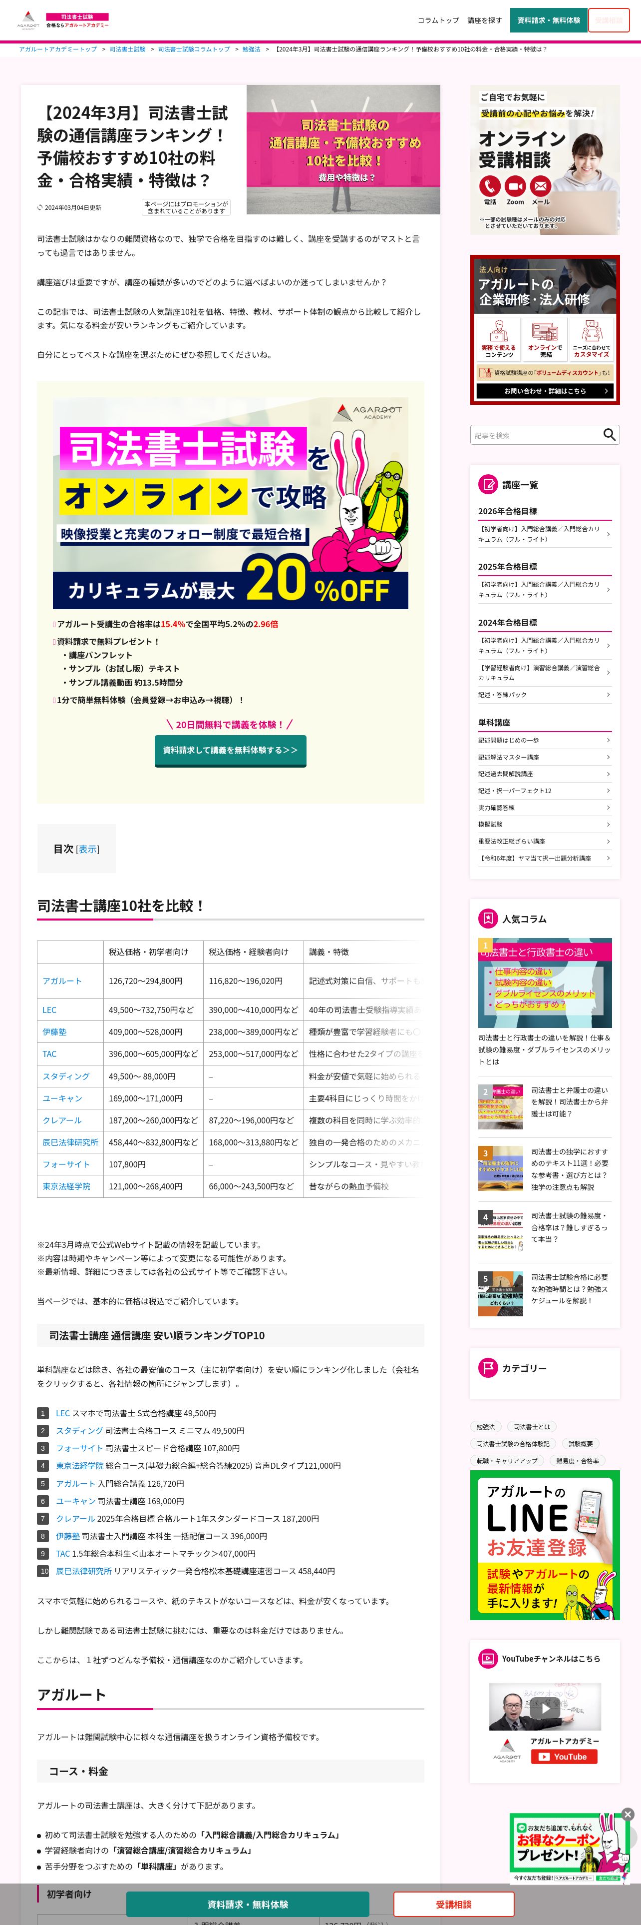Go to 司法書士試験 breadcrumb
The width and height of the screenshot is (641, 1925).
tap(128, 49)
